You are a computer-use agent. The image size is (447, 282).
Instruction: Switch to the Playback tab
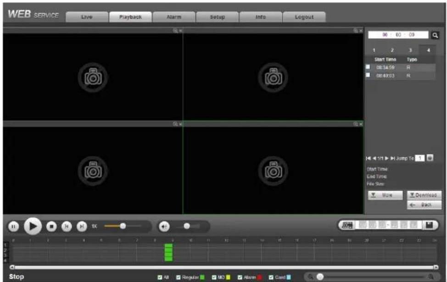coord(130,17)
